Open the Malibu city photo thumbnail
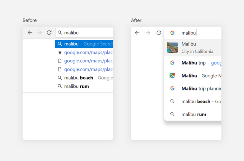The height and width of the screenshot is (161, 244). (x=172, y=47)
